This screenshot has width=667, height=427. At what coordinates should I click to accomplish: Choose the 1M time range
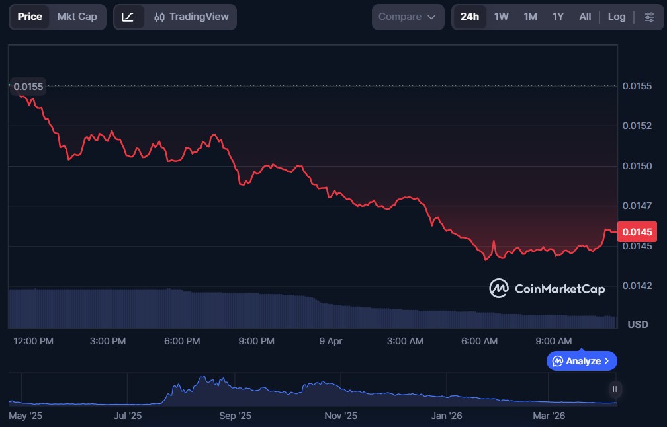pos(530,17)
